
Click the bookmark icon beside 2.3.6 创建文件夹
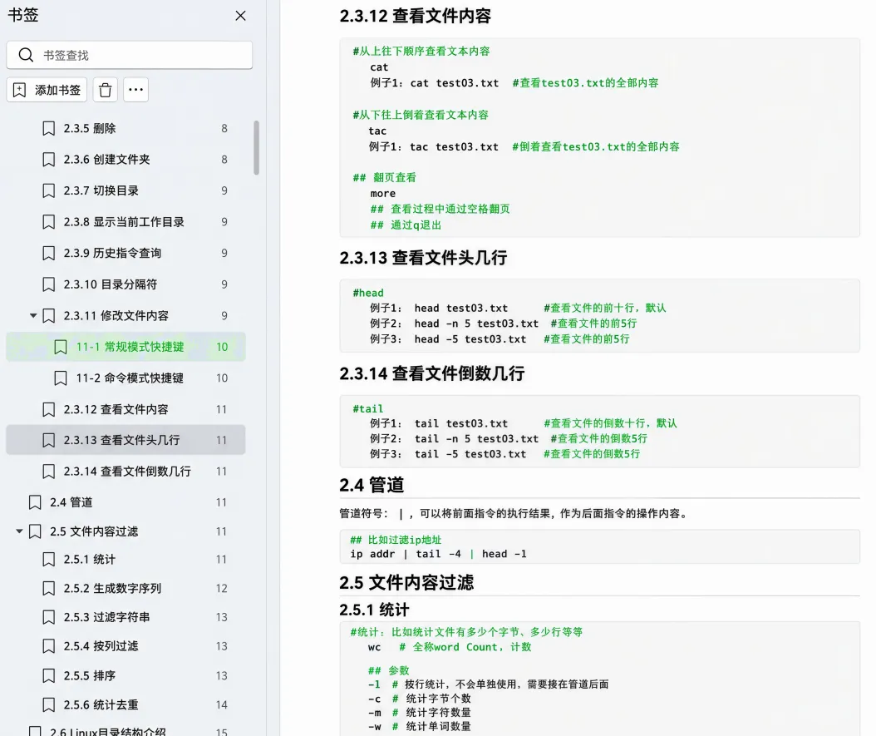click(x=48, y=160)
